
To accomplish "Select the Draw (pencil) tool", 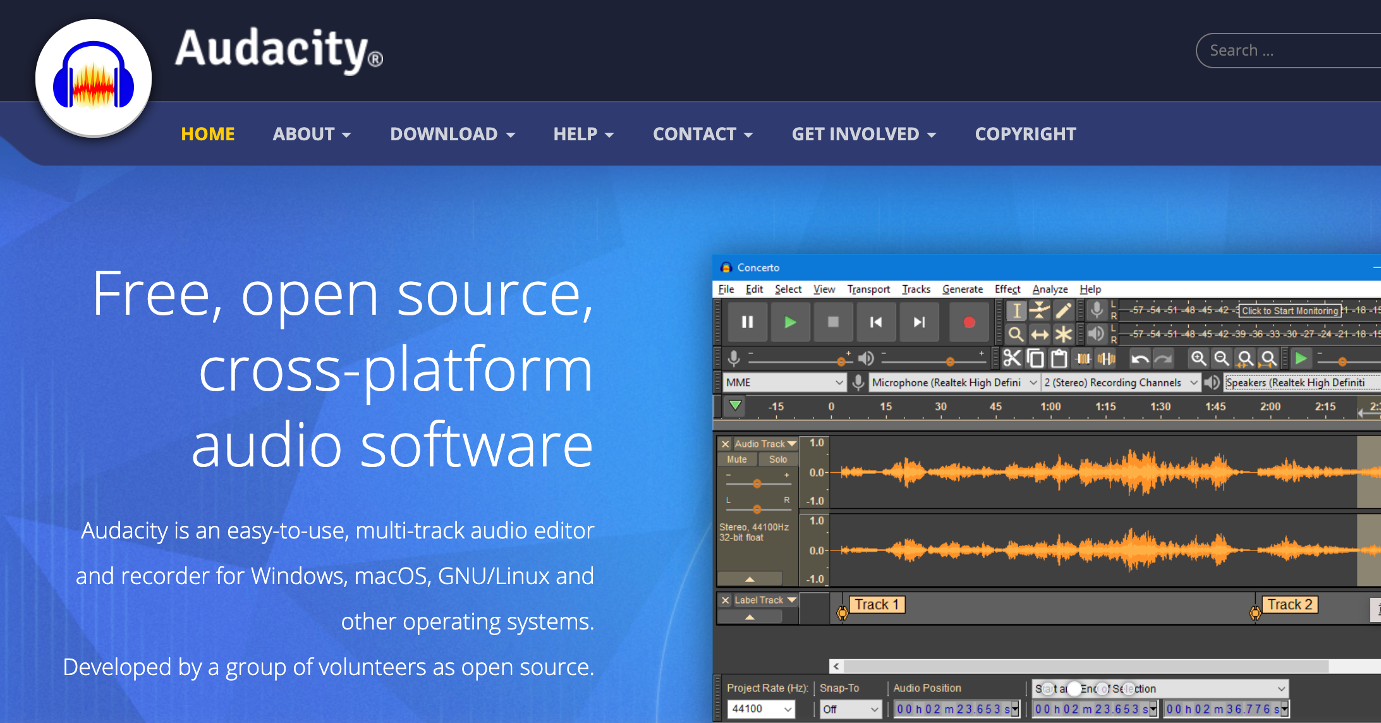I will click(1063, 311).
